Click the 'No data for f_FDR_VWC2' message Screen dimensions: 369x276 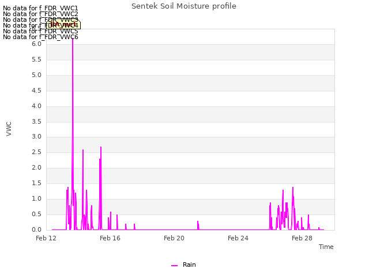[x=40, y=14]
